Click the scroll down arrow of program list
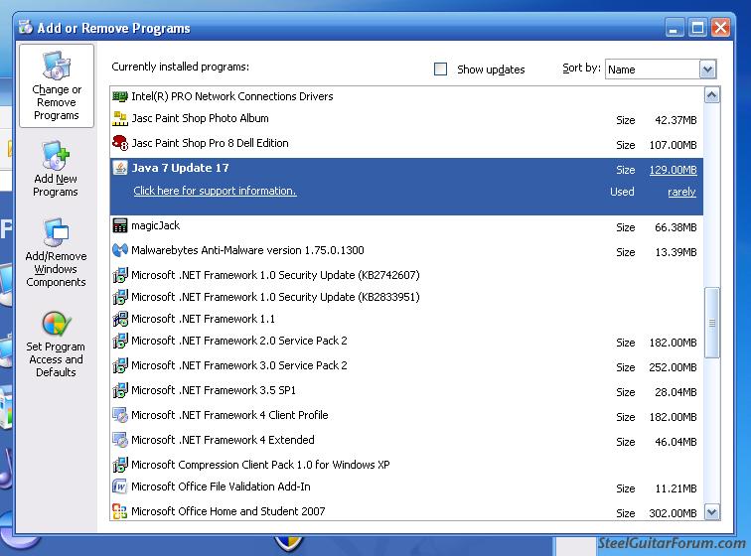 [711, 512]
